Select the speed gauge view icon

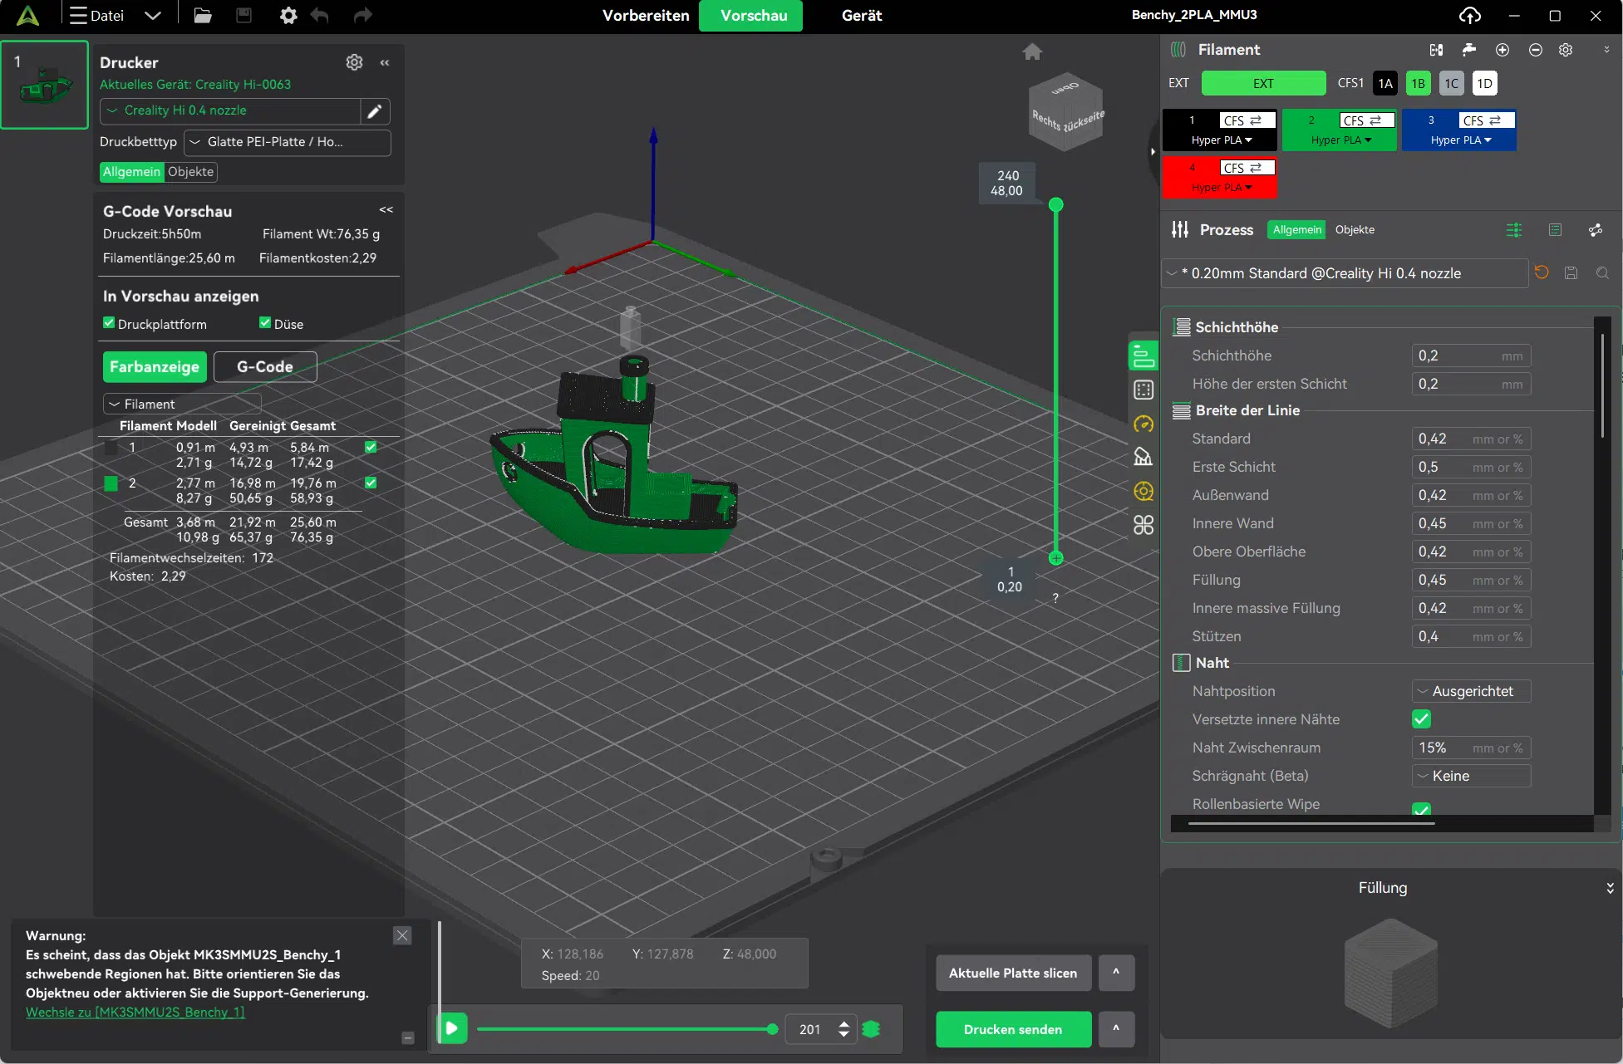pyautogui.click(x=1143, y=424)
